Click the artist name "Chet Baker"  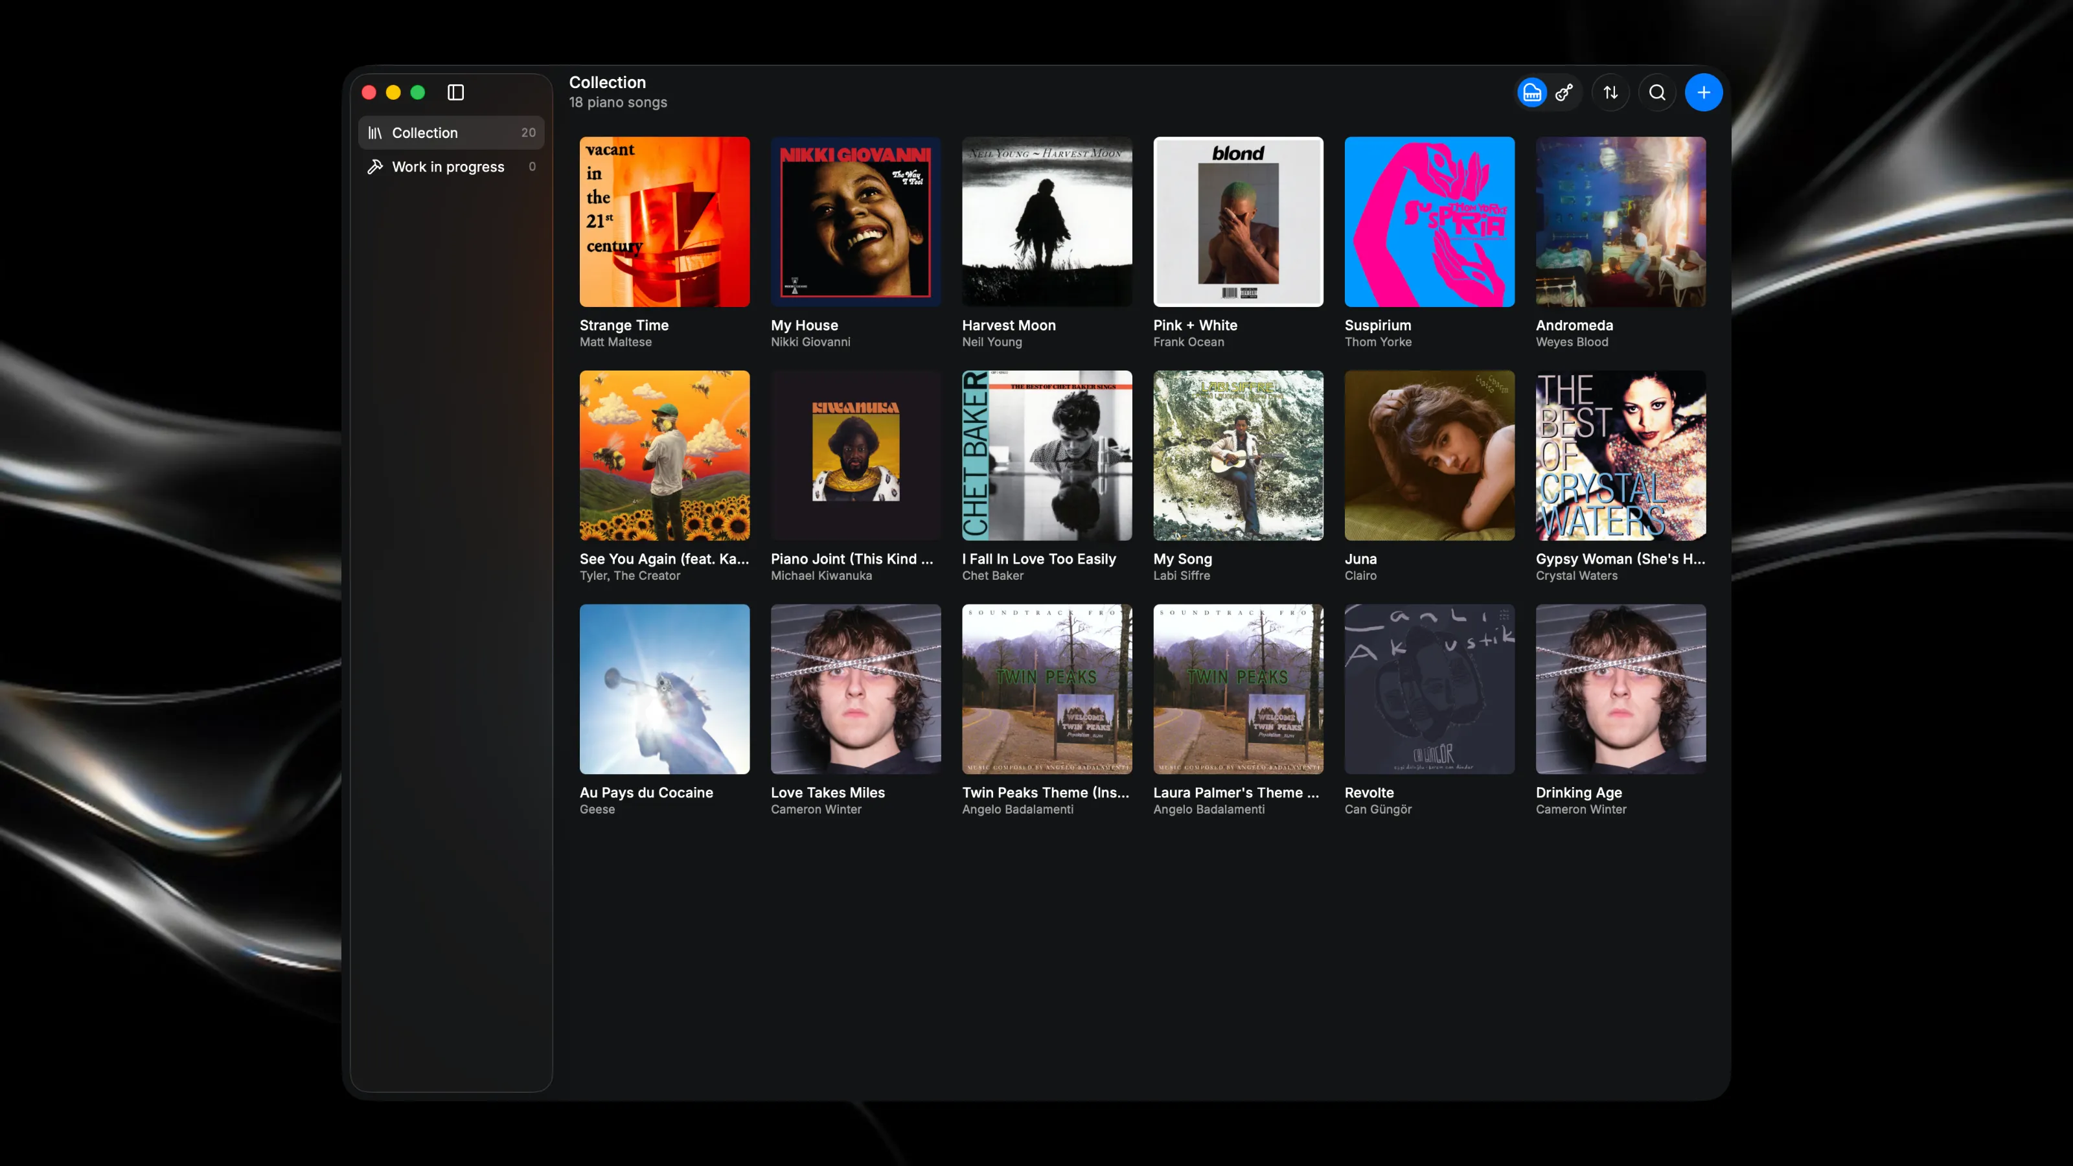point(992,575)
